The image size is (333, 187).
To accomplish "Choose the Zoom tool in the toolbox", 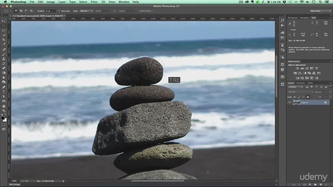I will [x=4, y=111].
